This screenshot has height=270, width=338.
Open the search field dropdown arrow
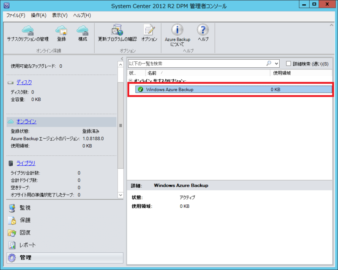(277, 62)
